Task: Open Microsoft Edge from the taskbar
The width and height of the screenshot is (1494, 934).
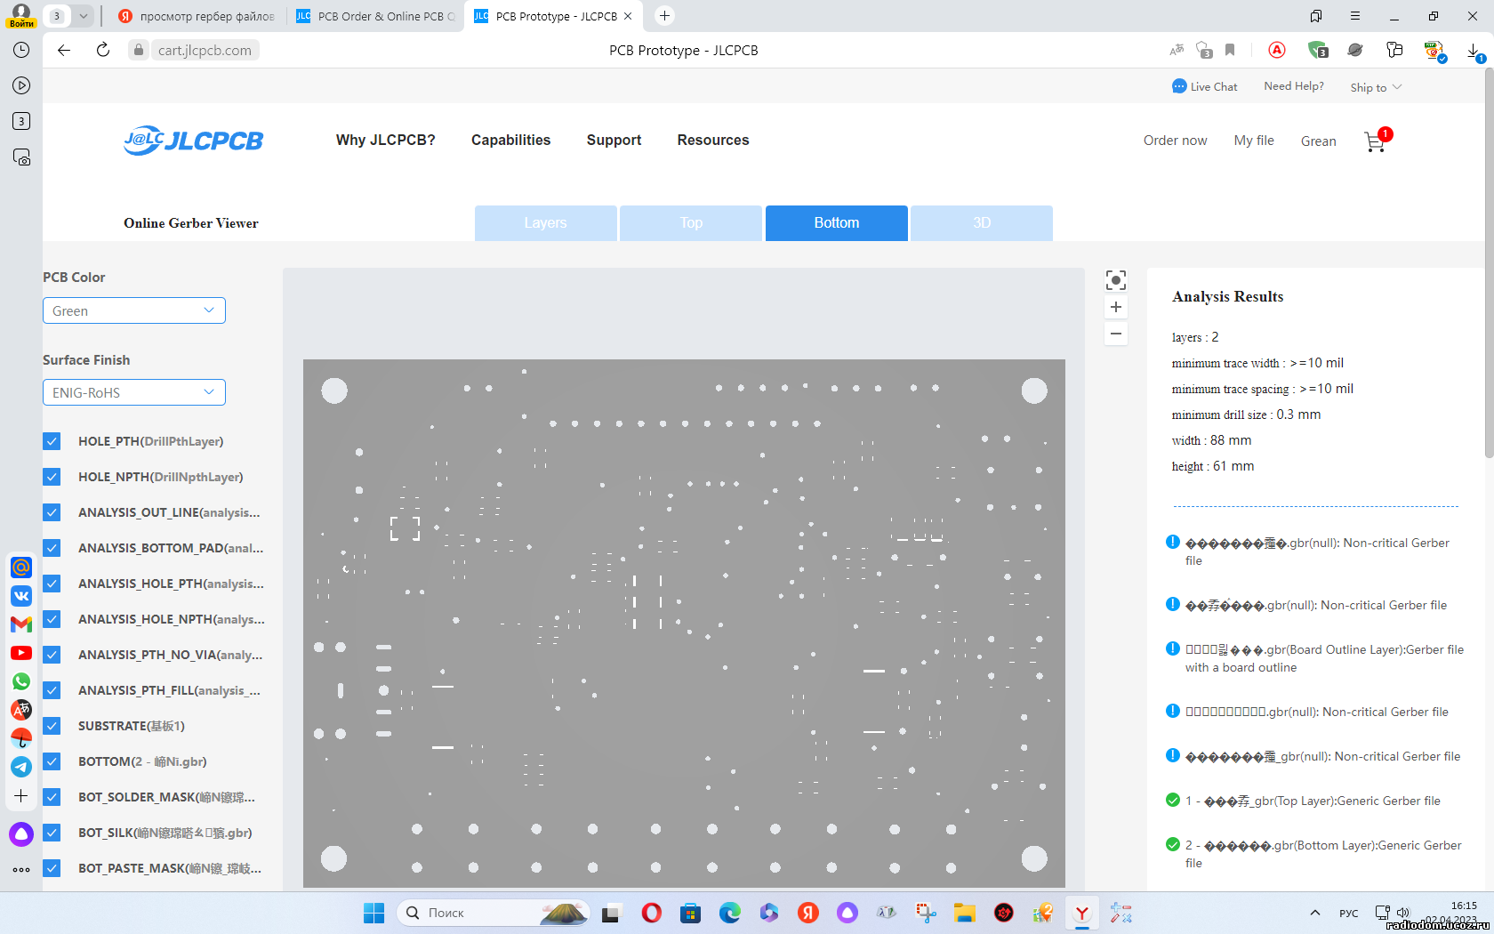Action: coord(730,913)
